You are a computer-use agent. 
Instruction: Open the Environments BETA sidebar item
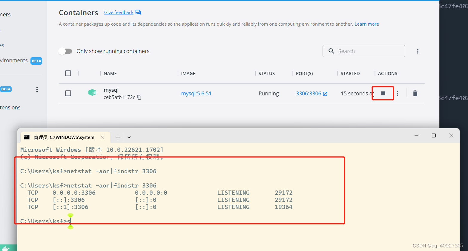[21, 61]
